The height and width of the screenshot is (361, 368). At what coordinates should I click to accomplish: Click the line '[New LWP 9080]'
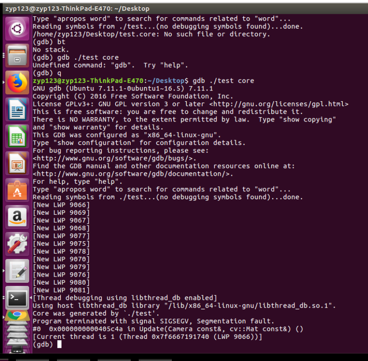pyautogui.click(x=61, y=282)
